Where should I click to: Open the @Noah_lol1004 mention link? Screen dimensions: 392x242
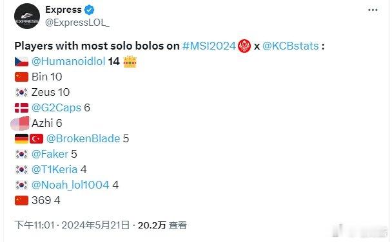(70, 185)
